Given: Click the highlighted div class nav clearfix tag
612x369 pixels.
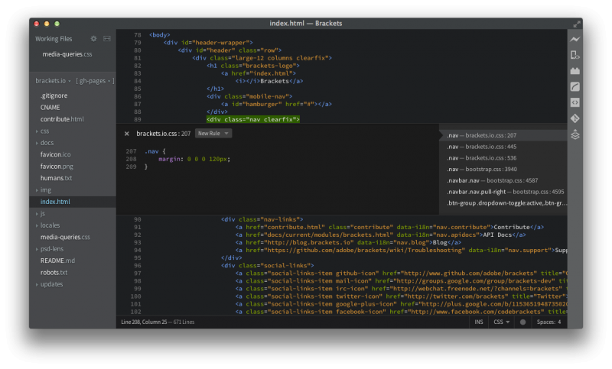Looking at the screenshot, I should (253, 119).
